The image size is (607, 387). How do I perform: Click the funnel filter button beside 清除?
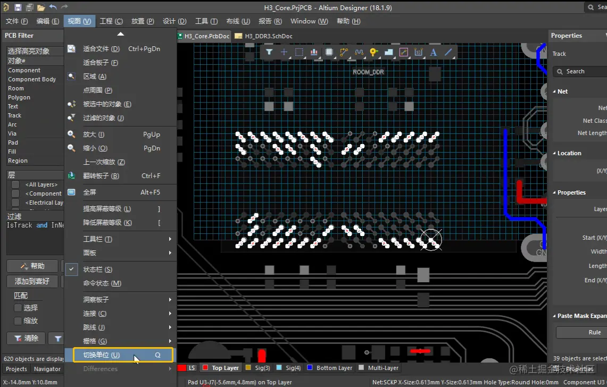57,339
